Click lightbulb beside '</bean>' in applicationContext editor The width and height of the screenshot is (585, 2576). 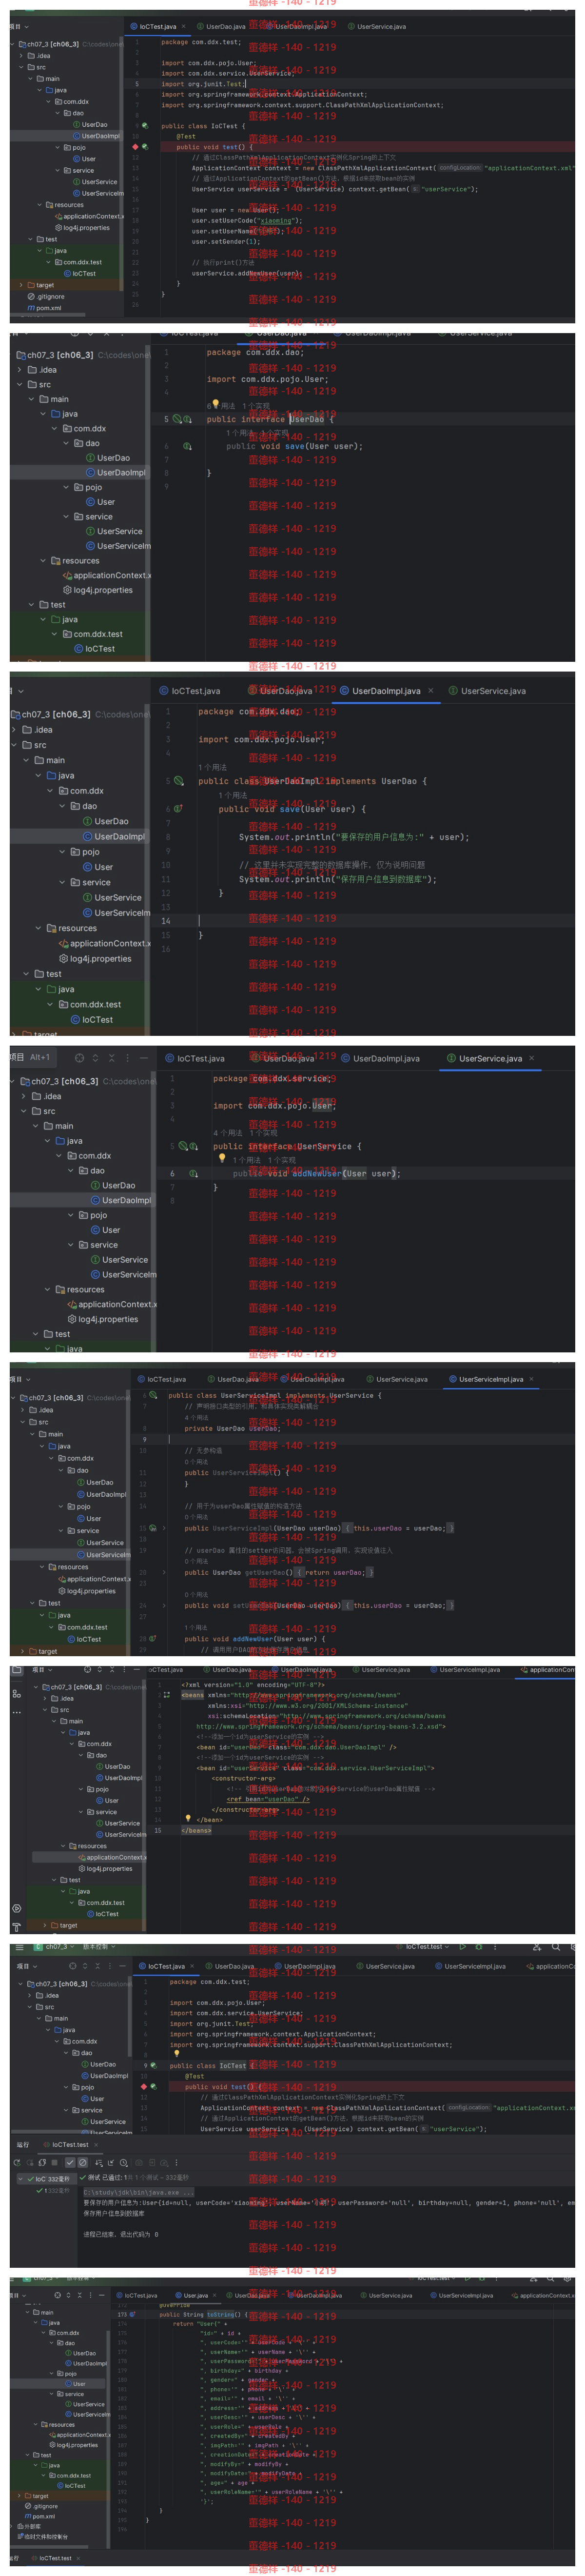188,1818
